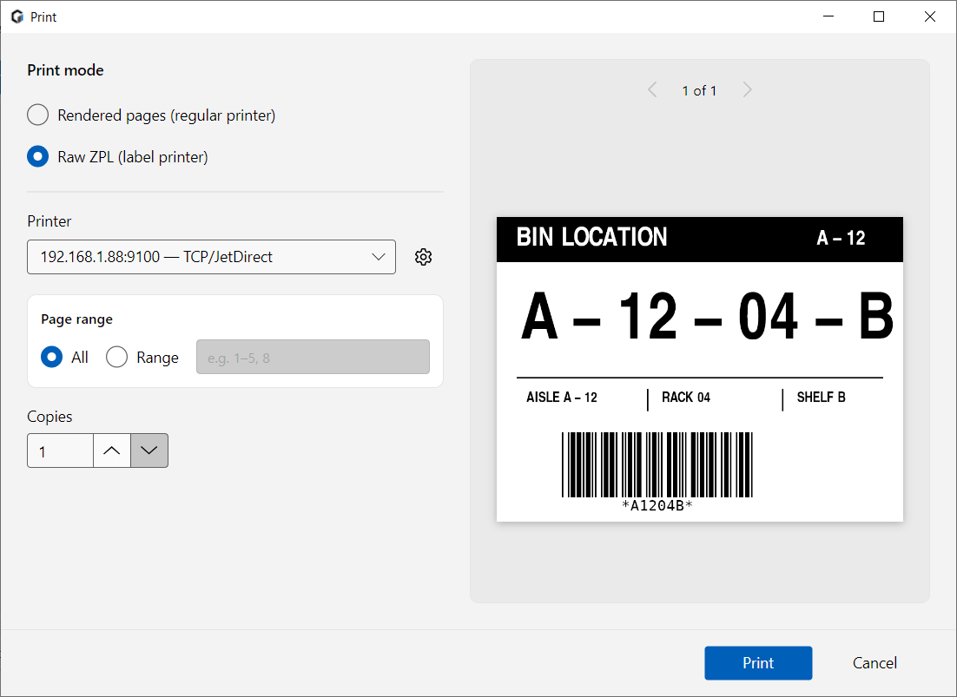Open the Printer dropdown list
The image size is (957, 697).
pos(211,257)
